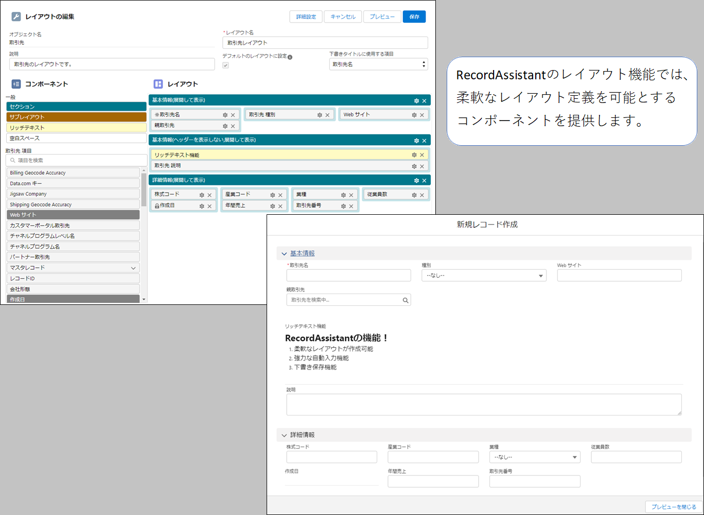Click 株式コード input in preview

pos(332,457)
